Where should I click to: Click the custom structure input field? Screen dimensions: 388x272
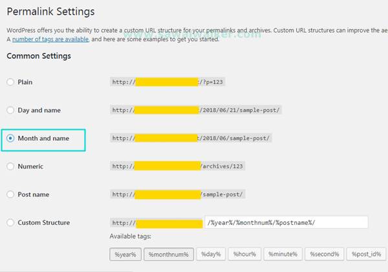pyautogui.click(x=286, y=222)
